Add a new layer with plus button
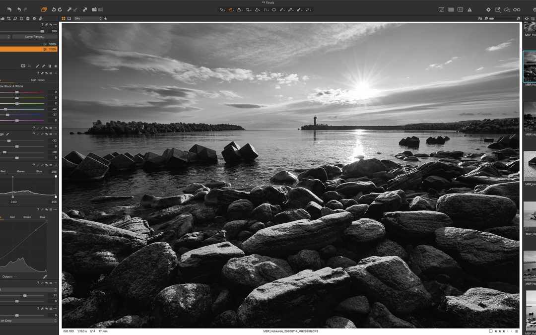This screenshot has width=536, height=335. 106,18
